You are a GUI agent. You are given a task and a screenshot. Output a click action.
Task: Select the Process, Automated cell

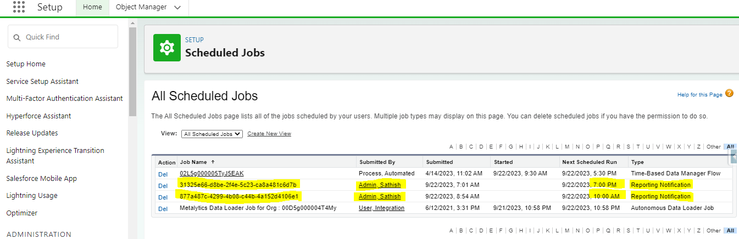(x=386, y=173)
